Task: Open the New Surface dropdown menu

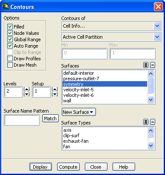Action: (x=79, y=112)
